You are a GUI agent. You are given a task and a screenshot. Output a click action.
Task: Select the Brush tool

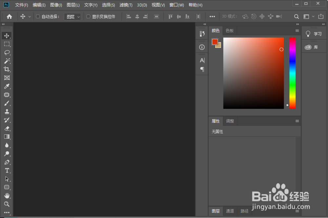pos(7,103)
